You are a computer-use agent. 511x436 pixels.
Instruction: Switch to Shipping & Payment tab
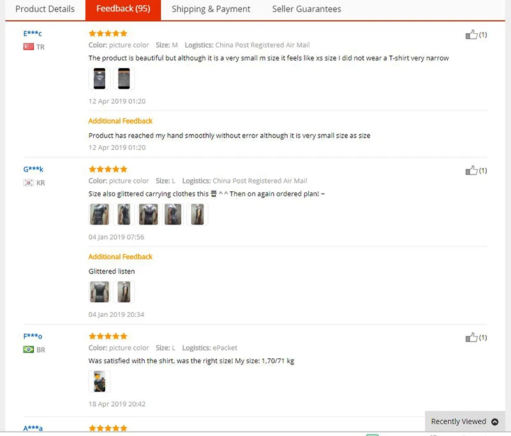click(211, 9)
